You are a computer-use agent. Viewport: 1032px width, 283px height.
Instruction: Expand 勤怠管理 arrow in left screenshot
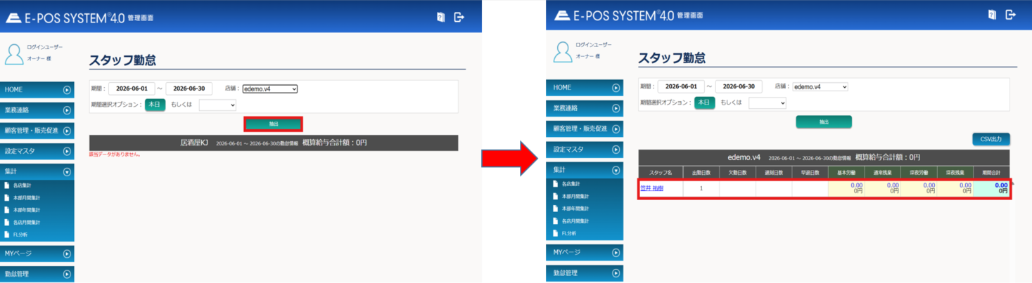coord(67,273)
